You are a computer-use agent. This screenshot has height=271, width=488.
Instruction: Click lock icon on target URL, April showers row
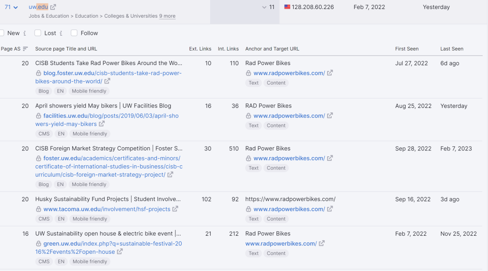coord(249,116)
